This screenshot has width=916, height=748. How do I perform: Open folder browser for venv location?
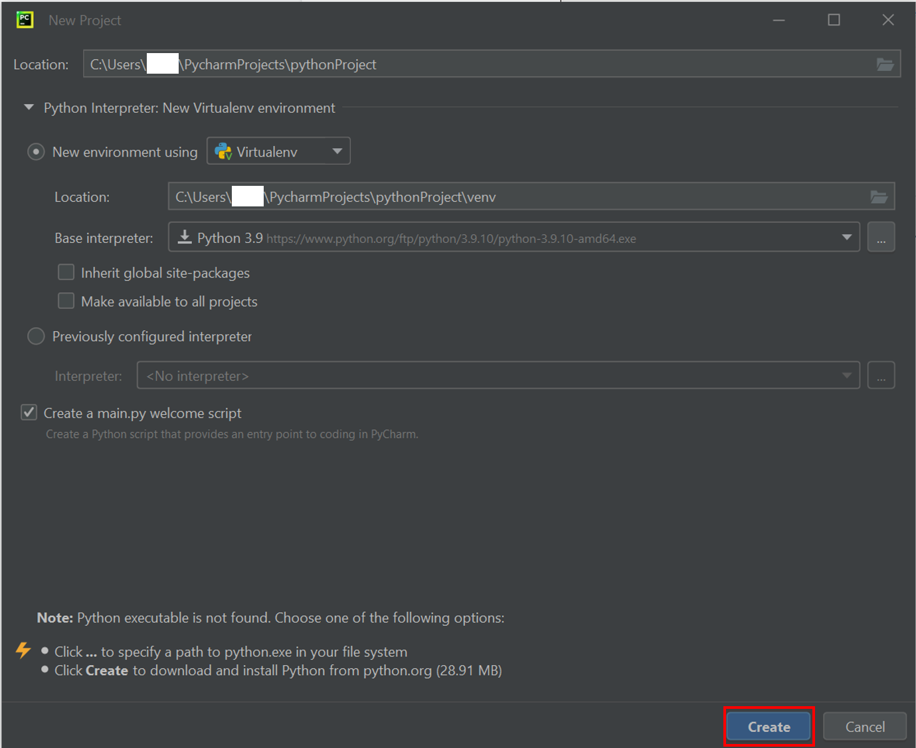point(879,197)
